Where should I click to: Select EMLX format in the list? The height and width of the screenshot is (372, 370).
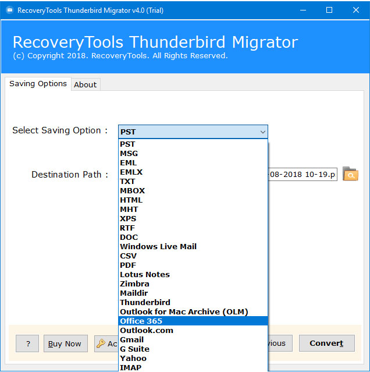click(x=193, y=172)
